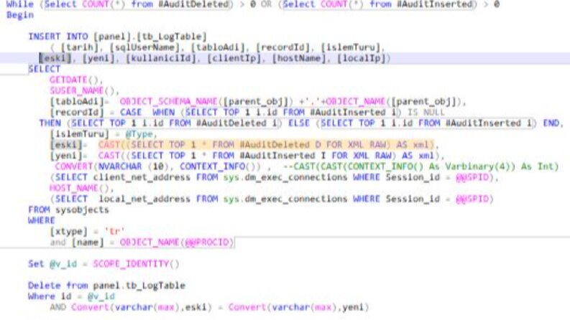Viewport: 570px width, 320px height.
Task: Click the "OBJECT_SCHEMA_NAME" function
Action: 168,101
